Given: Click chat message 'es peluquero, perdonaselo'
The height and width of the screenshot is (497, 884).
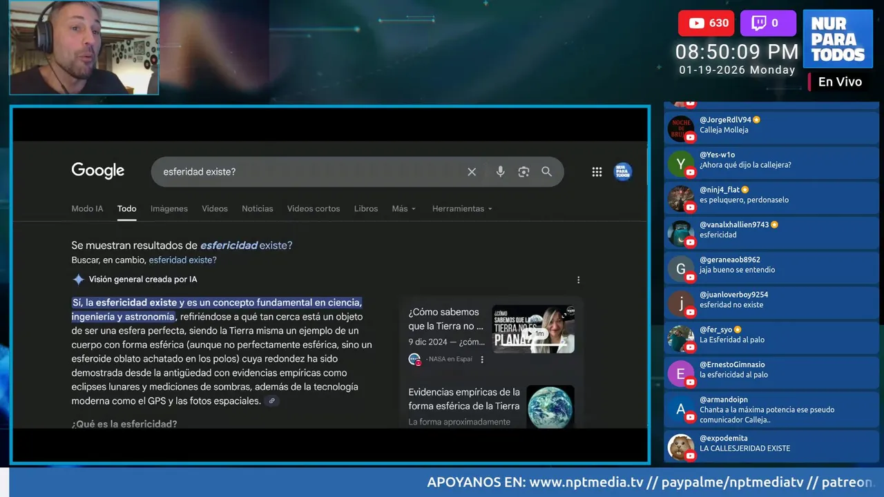Looking at the screenshot, I should [744, 199].
